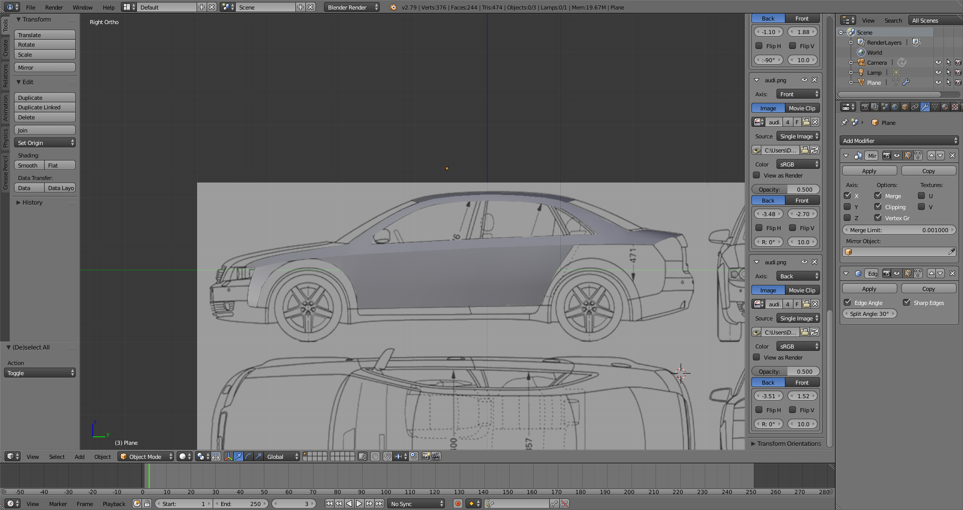Open the Render properties camera tab
Viewport: 963px width, 510px height.
(x=865, y=107)
